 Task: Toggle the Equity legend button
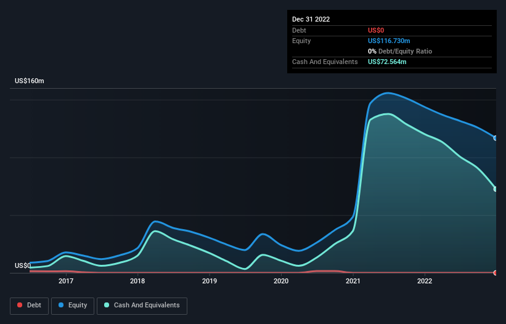tap(73, 306)
